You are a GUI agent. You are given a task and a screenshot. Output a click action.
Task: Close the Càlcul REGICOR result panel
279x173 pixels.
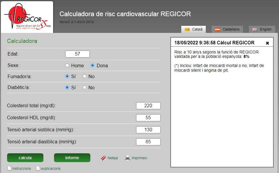tap(267, 43)
